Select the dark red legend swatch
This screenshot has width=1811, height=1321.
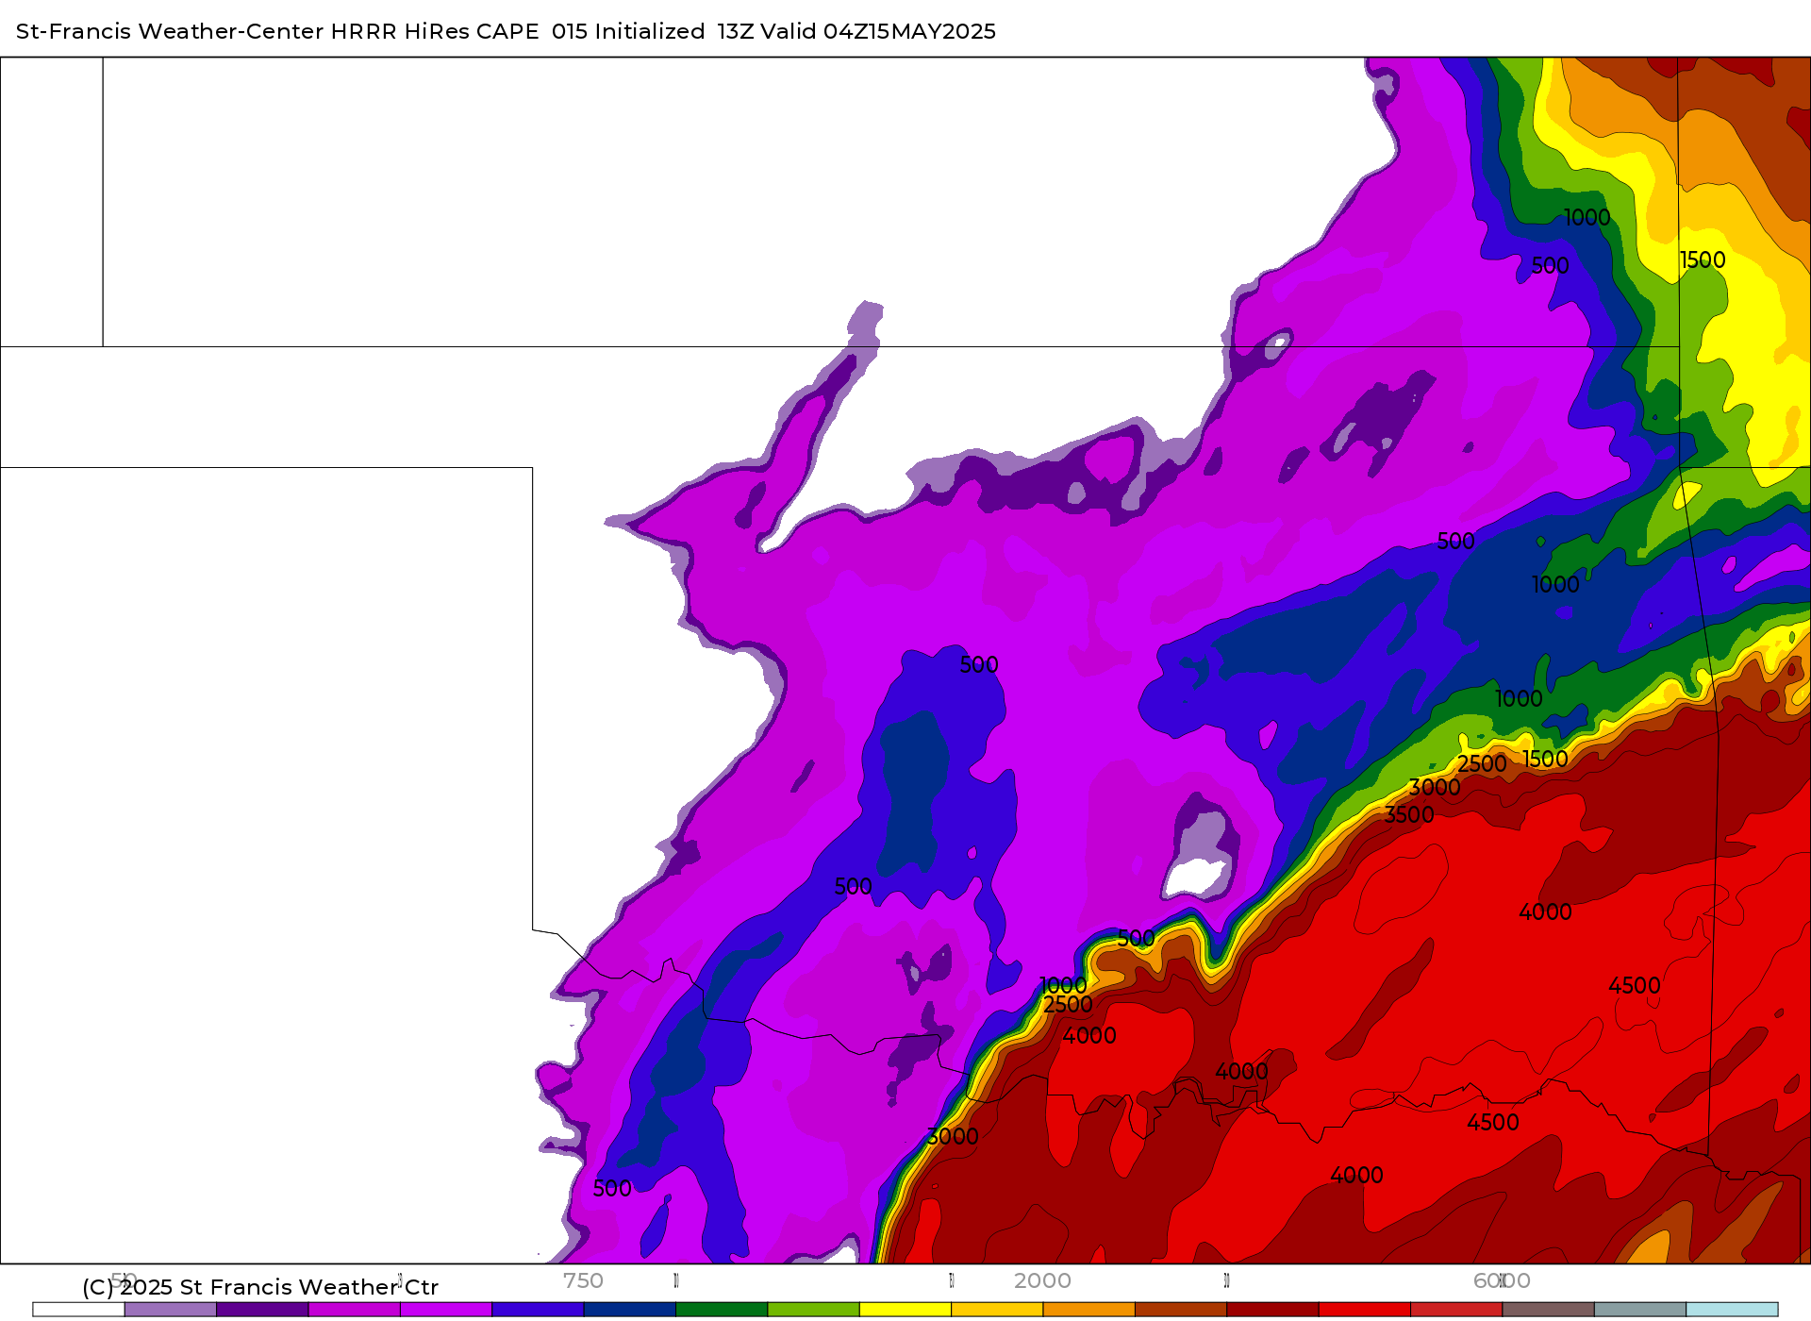1272,1309
